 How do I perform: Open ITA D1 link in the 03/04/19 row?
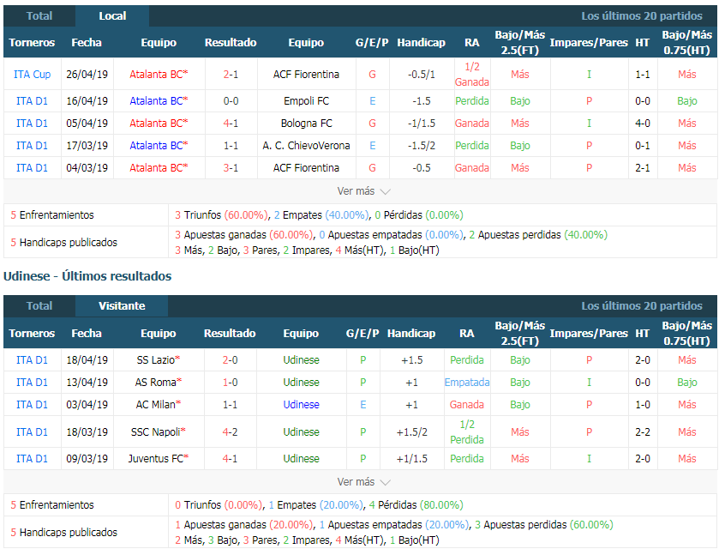pyautogui.click(x=32, y=404)
